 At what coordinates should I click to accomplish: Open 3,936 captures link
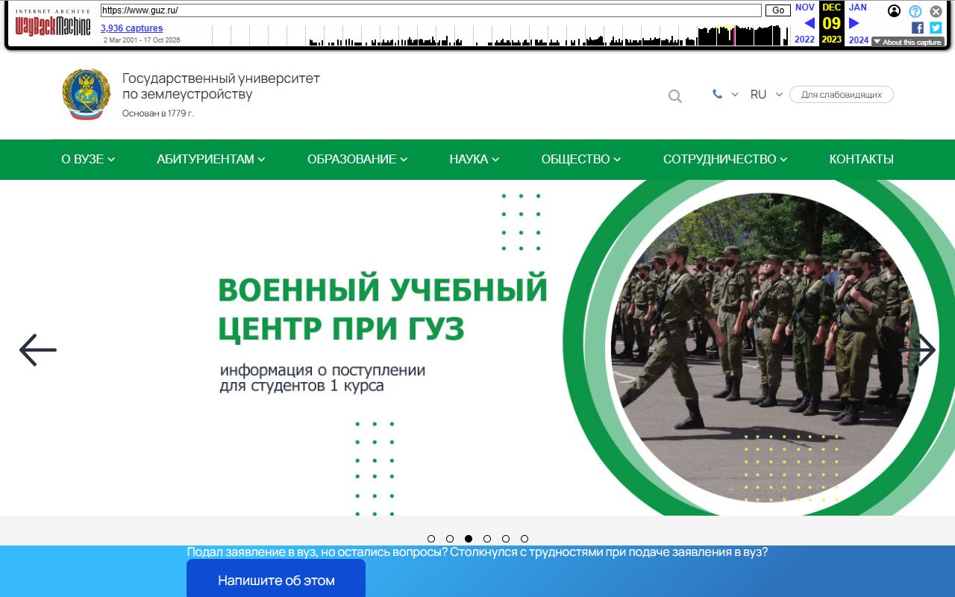[x=132, y=28]
